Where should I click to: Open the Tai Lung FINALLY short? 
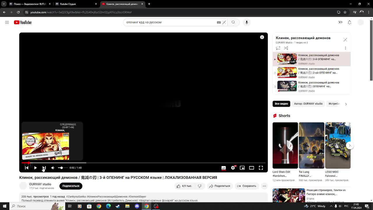point(312,145)
